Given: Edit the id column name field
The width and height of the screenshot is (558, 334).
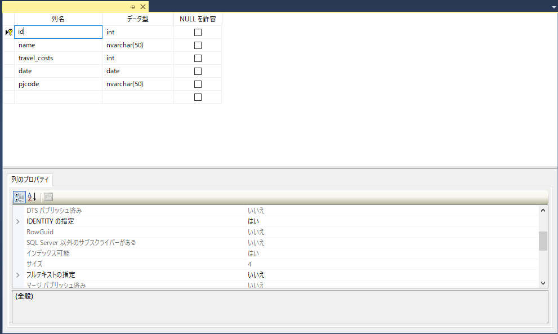Looking at the screenshot, I should (x=59, y=32).
